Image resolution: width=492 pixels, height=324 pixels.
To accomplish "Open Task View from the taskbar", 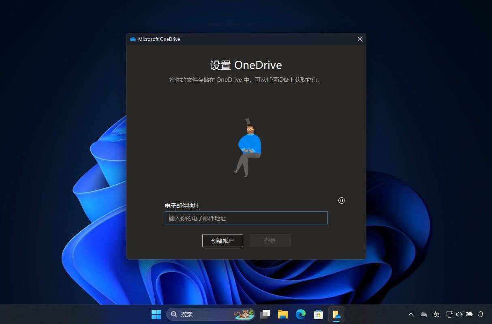I will 265,314.
